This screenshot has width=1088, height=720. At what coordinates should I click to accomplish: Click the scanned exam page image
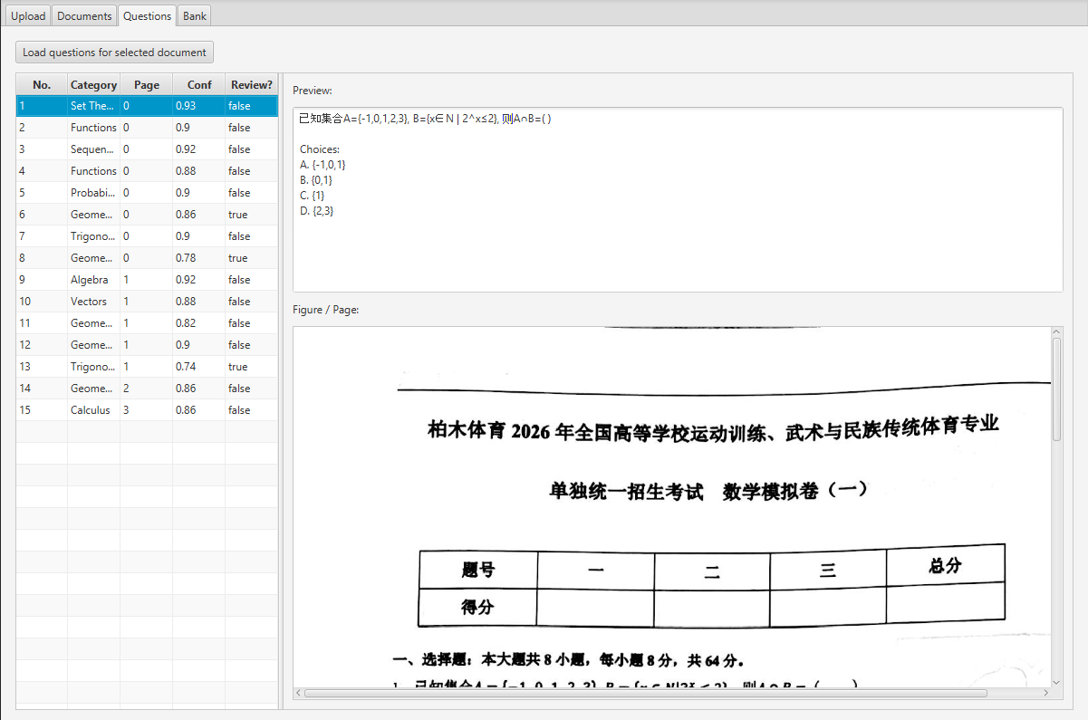point(671,507)
